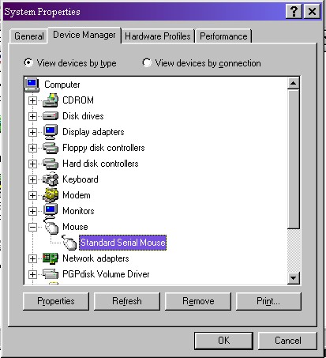This screenshot has width=326, height=358.
Task: Select View devices by type radio button
Action: coord(28,63)
